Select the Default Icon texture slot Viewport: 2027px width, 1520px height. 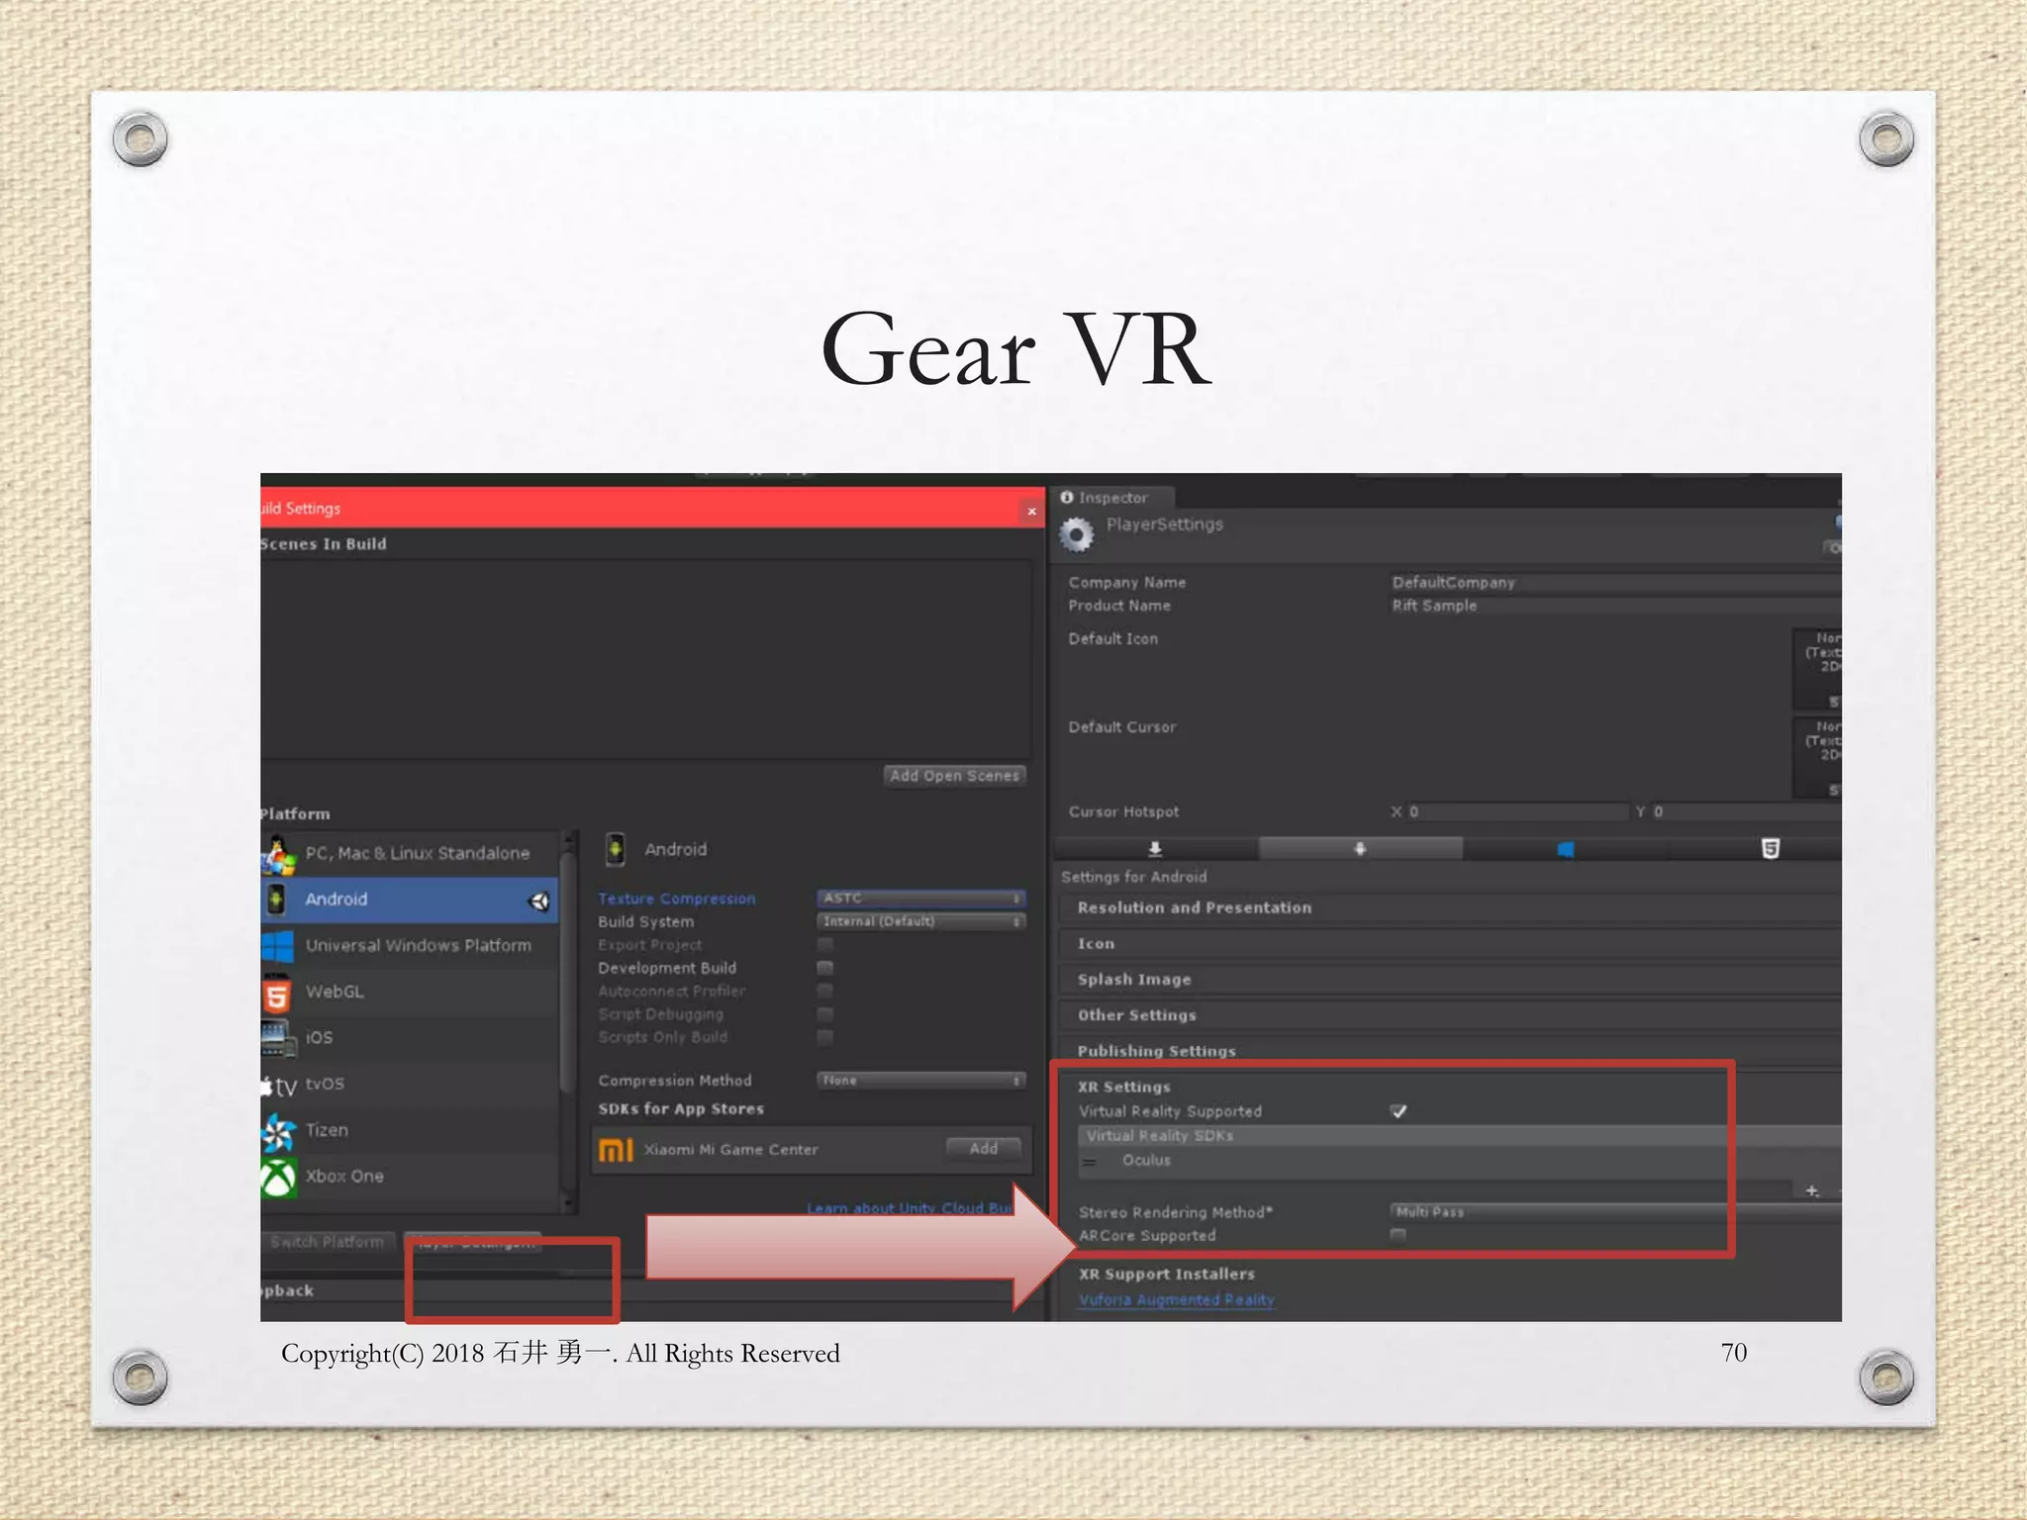[x=1817, y=669]
